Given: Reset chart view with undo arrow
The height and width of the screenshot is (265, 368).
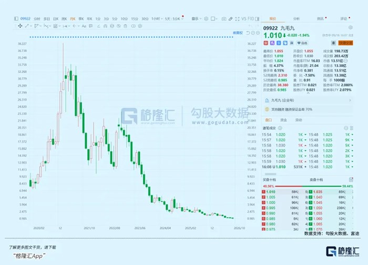Looking at the screenshot, I should click(248, 33).
